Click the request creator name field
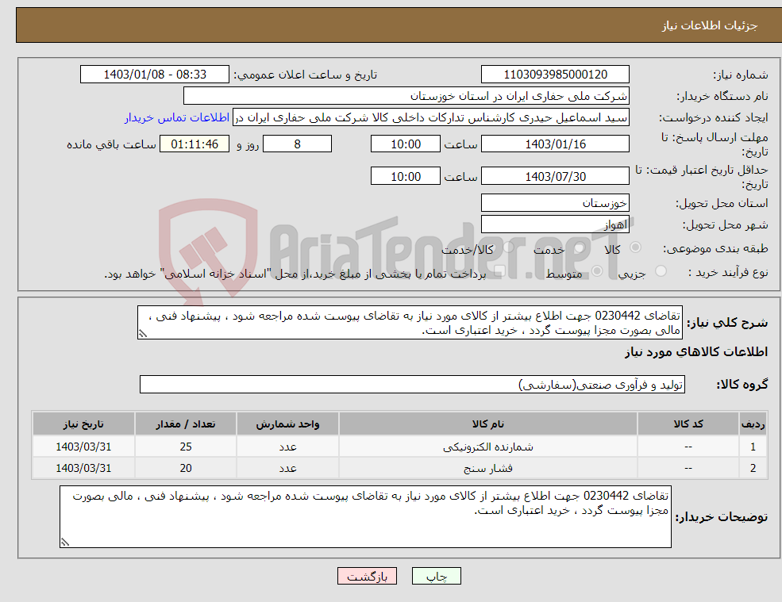Viewport: 782px width, 602px height. click(431, 117)
